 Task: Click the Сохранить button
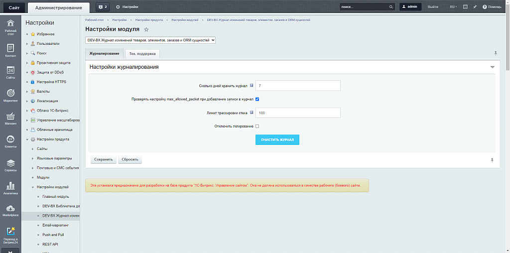tap(103, 160)
